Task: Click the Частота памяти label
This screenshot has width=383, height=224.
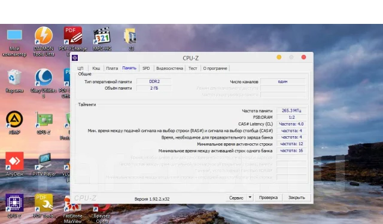Action: 257,111
